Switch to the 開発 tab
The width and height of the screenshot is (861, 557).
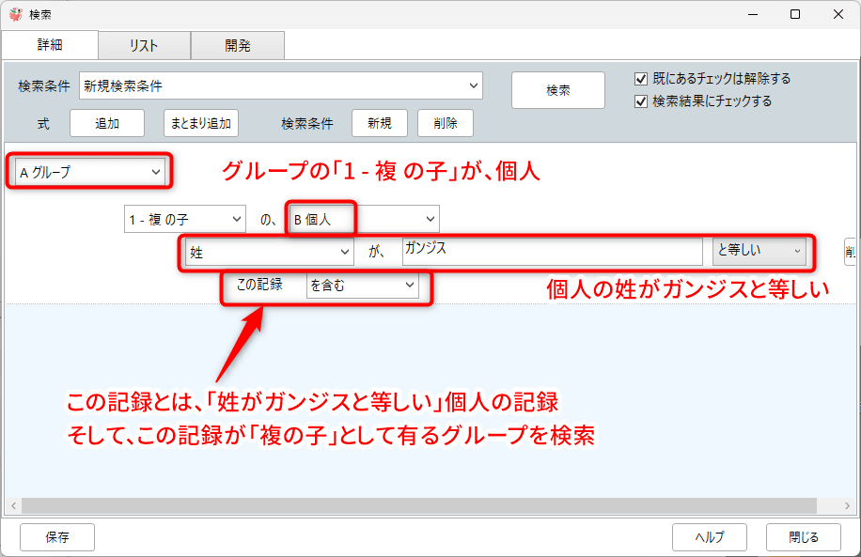coord(237,46)
